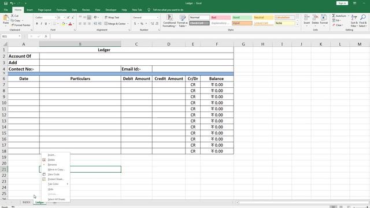Choose Select All Sheets in context menu
The height and width of the screenshot is (208, 370).
(55, 199)
